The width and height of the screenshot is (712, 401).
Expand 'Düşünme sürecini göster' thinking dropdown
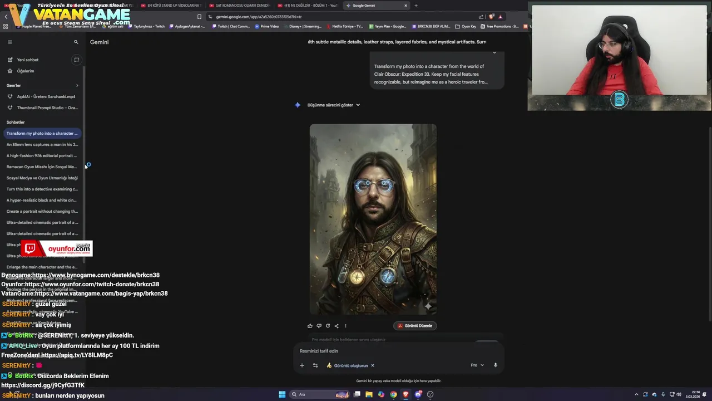pyautogui.click(x=334, y=105)
